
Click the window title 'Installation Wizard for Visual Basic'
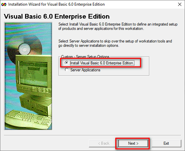coord(56,4)
